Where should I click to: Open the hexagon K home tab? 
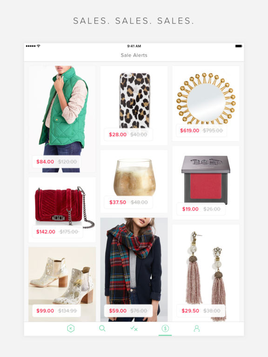(x=71, y=328)
